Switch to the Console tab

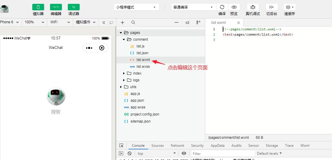coord(138,146)
